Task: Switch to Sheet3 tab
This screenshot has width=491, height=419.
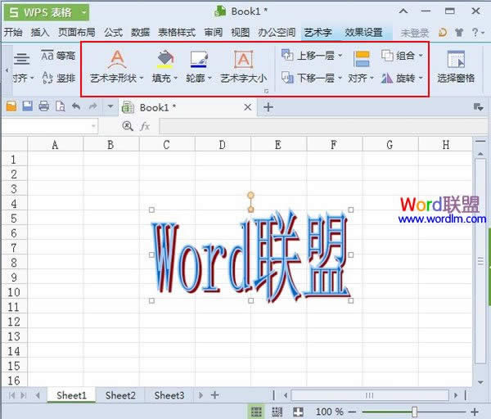Action: pyautogui.click(x=169, y=395)
